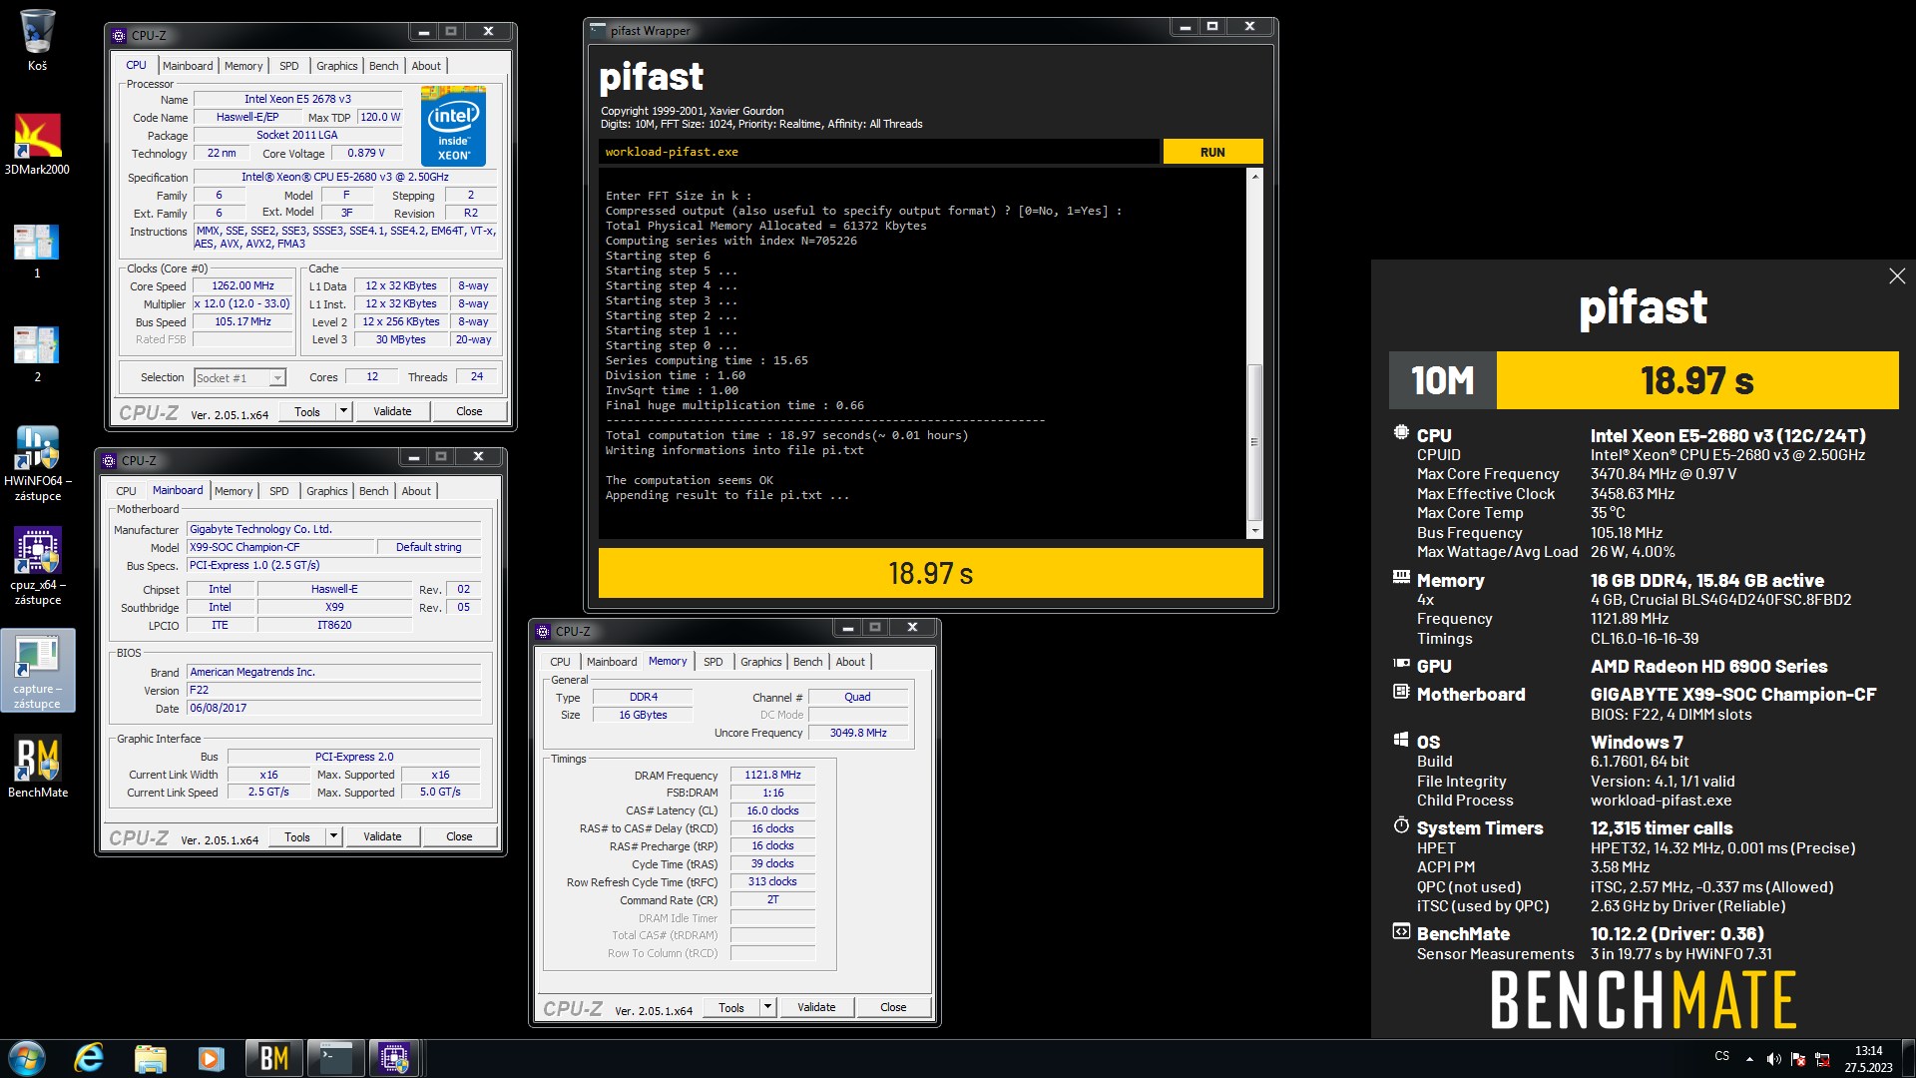This screenshot has width=1916, height=1078.
Task: Click Validate in the CPU-Z CPU window
Action: click(x=392, y=411)
